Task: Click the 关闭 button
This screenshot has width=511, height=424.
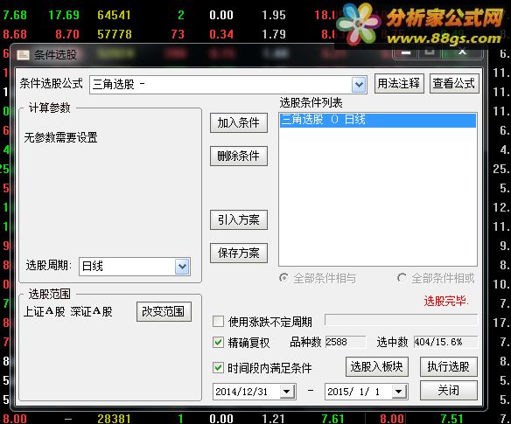Action: pyautogui.click(x=449, y=390)
